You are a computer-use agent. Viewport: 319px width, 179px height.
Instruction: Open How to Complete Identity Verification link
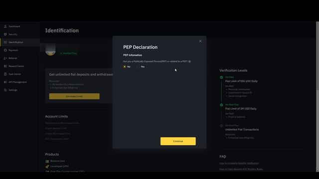(x=239, y=163)
